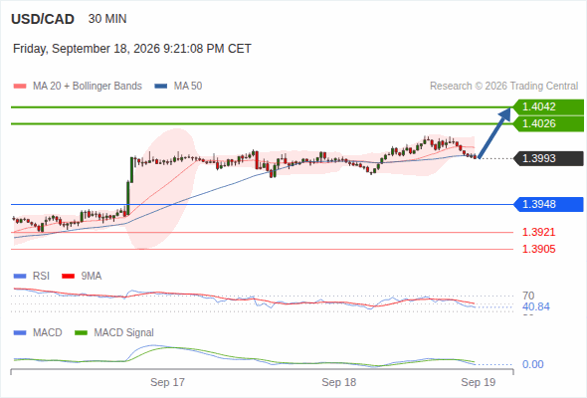Click the MA 20 + Bollinger Bands legend swatch
The image size is (587, 398).
click(x=20, y=87)
